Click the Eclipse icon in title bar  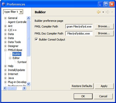[x=4, y=4]
